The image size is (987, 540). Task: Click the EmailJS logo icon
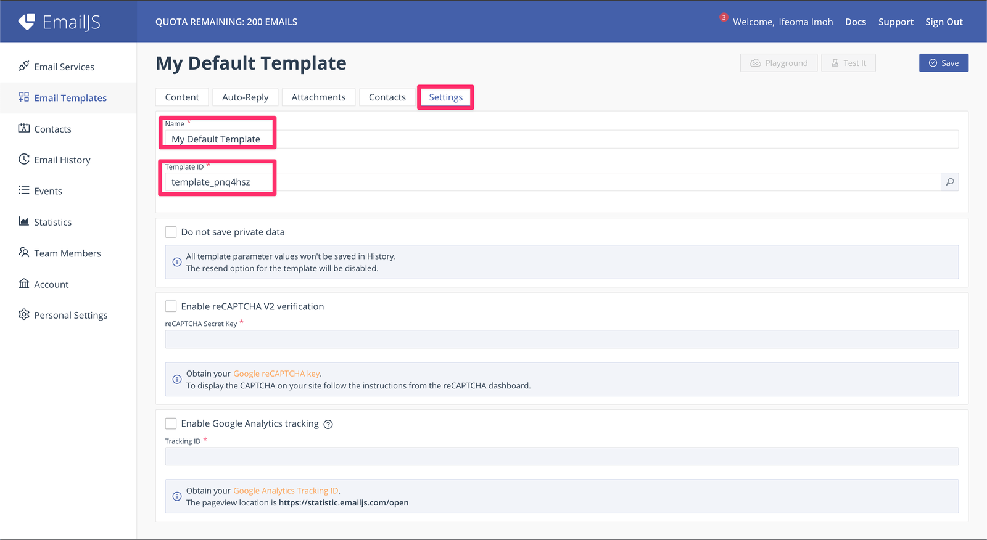(27, 22)
